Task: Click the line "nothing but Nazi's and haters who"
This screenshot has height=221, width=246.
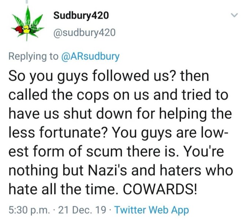Action: coord(120,171)
